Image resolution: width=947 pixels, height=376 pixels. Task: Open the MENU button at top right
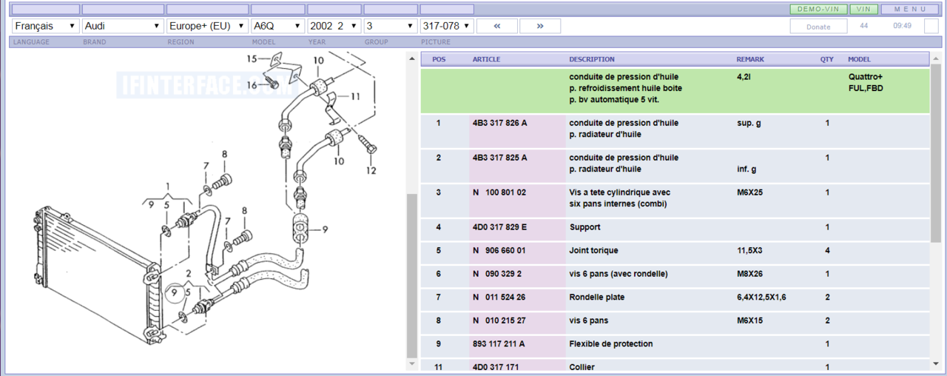(x=909, y=9)
